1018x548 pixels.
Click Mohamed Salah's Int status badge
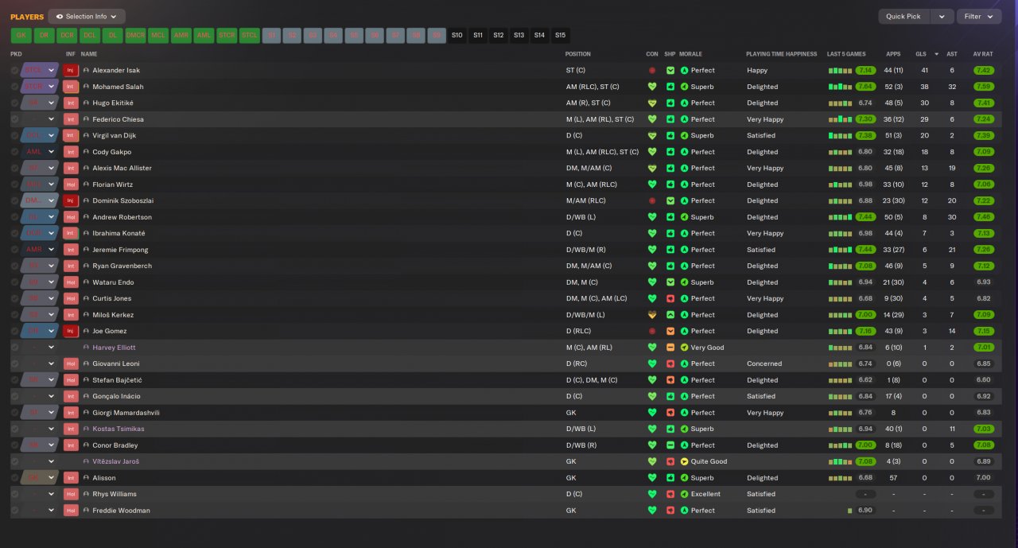pos(71,87)
